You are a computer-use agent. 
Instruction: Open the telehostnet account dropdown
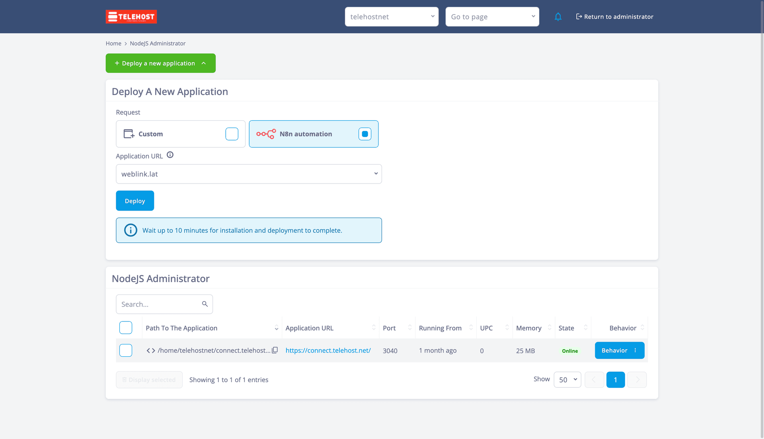tap(392, 17)
